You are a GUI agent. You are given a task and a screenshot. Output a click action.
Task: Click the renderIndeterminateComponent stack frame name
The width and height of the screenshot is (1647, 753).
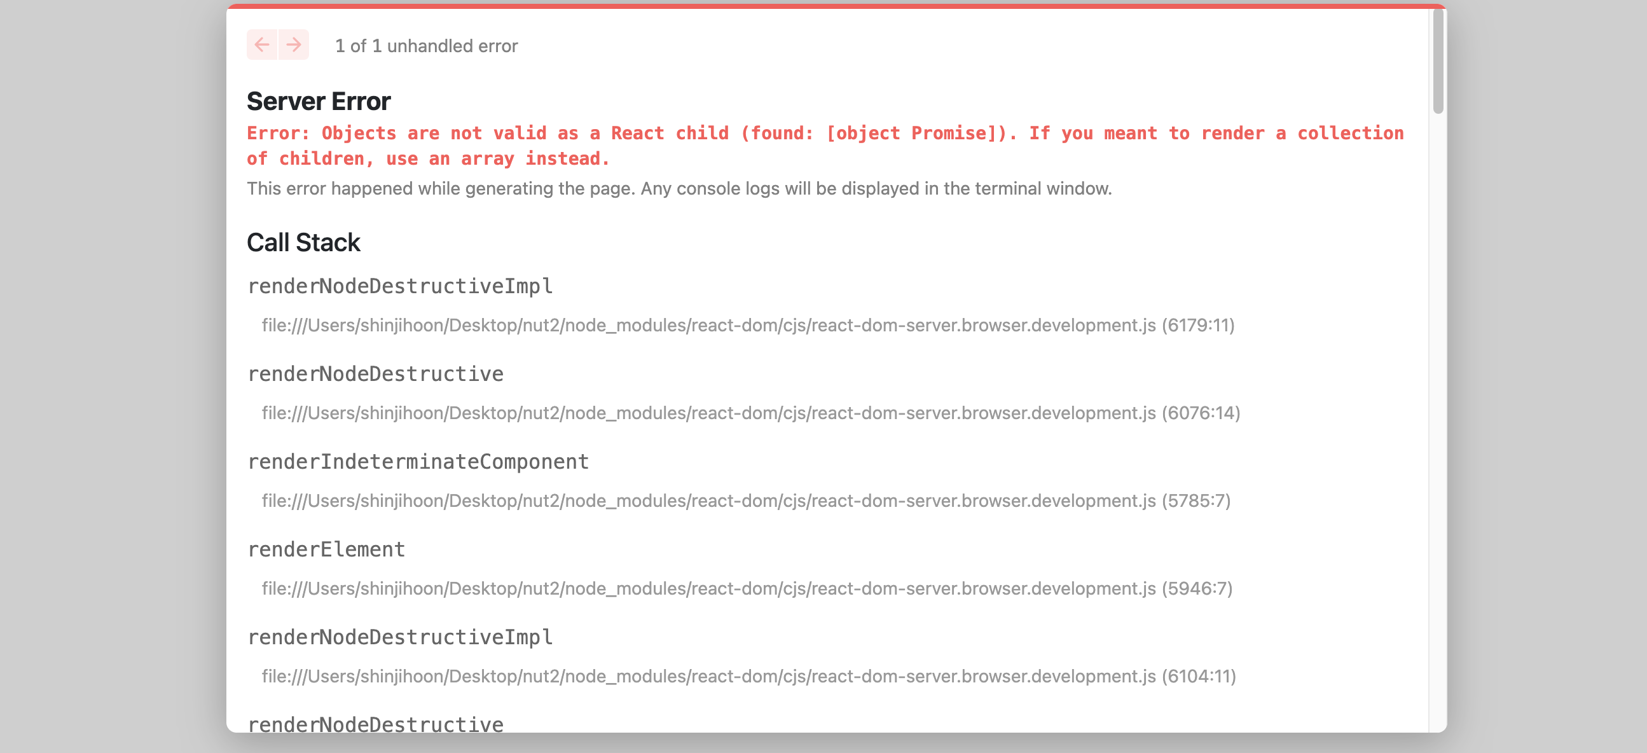(418, 462)
